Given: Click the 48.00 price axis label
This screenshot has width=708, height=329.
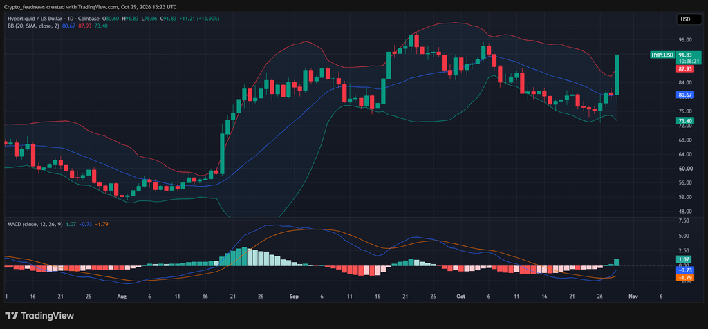Looking at the screenshot, I should [685, 211].
